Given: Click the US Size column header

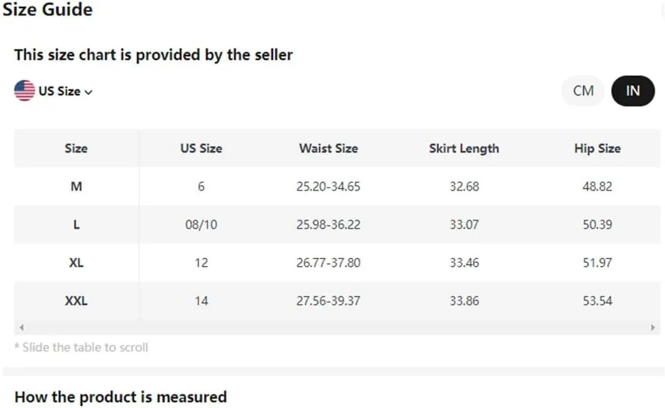Looking at the screenshot, I should pos(201,148).
